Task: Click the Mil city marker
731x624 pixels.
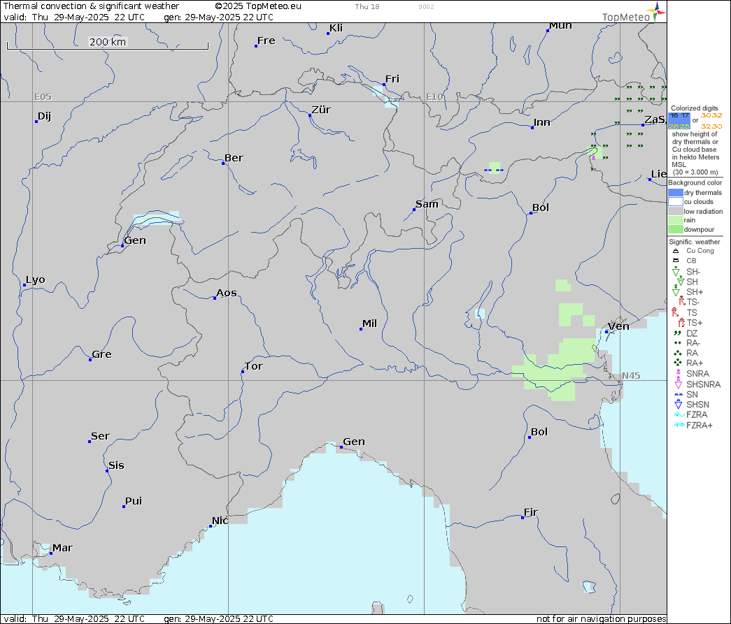Action: (x=361, y=328)
